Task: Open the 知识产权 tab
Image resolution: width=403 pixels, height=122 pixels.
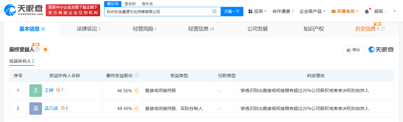Action: click(x=314, y=29)
